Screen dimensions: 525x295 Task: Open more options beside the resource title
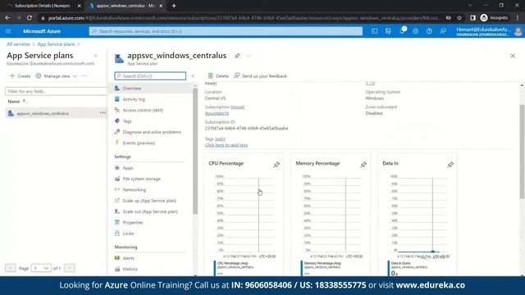pyautogui.click(x=249, y=56)
